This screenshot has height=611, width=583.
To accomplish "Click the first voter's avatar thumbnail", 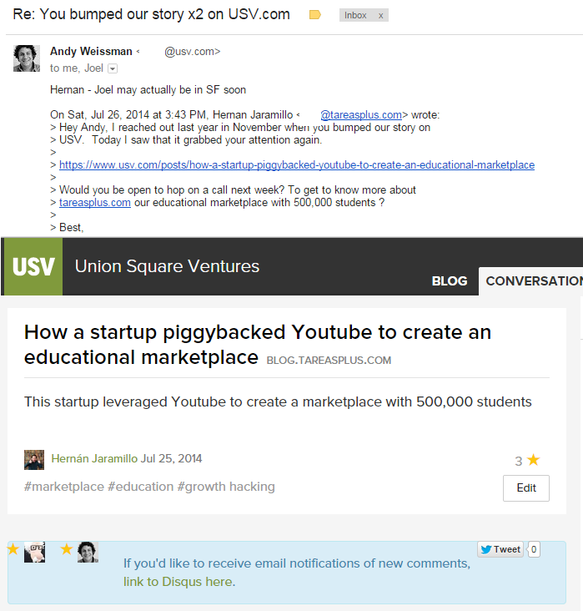I will 34,552.
